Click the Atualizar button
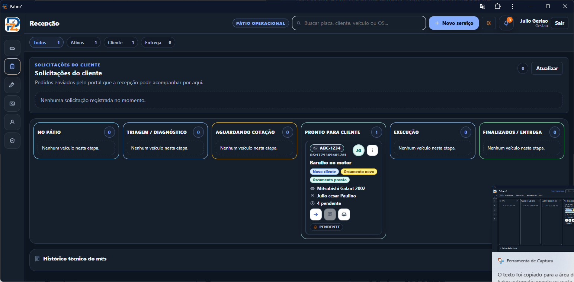This screenshot has height=282, width=574. 547,68
